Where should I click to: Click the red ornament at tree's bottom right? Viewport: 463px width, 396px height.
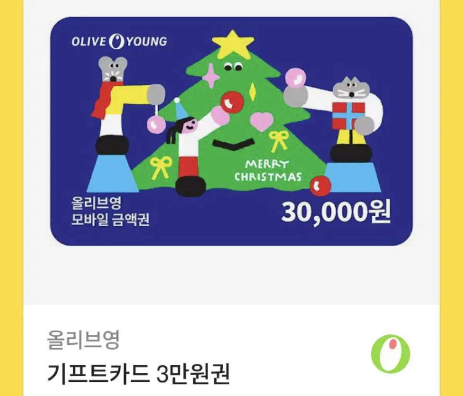(320, 185)
